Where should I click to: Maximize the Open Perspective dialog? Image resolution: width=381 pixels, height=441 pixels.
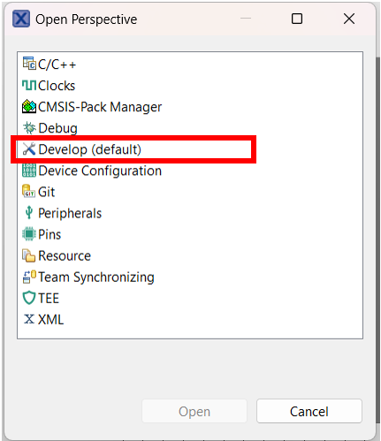(297, 19)
